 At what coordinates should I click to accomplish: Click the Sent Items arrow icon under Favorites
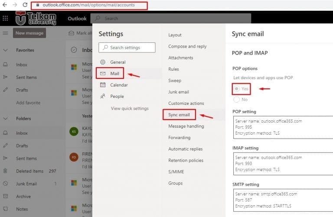[5, 77]
